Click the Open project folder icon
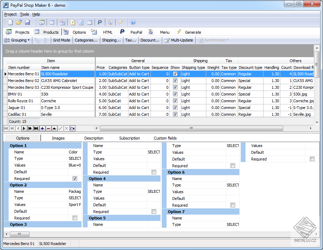The width and height of the screenshot is (323, 250). click(x=19, y=22)
